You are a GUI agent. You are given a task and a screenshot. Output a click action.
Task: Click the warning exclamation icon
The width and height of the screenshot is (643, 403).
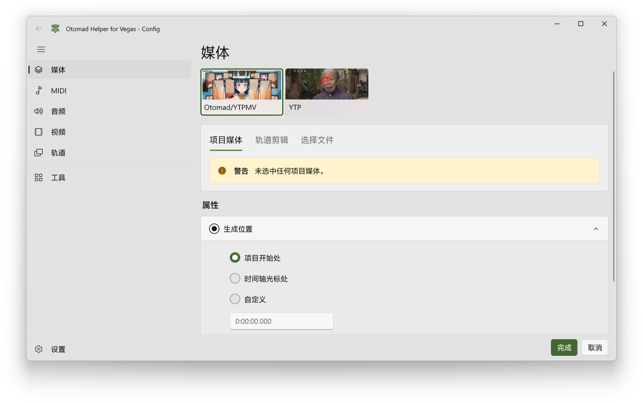click(222, 170)
